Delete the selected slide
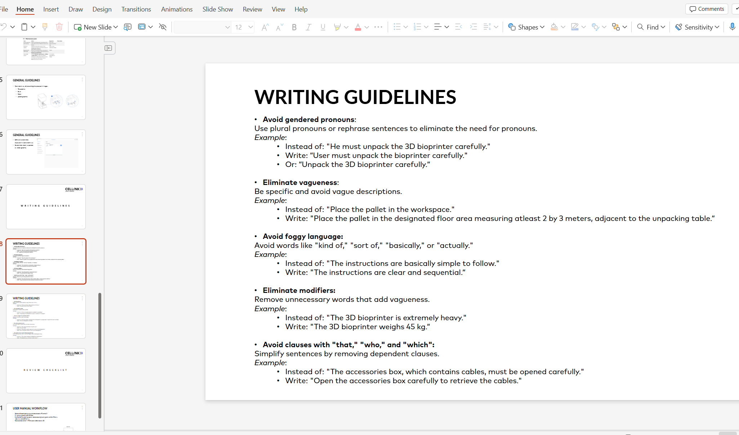739x435 pixels. pyautogui.click(x=59, y=27)
